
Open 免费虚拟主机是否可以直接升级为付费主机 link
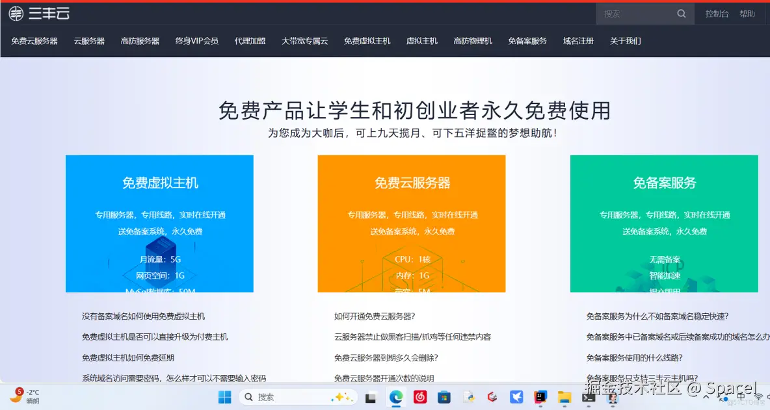pos(155,337)
